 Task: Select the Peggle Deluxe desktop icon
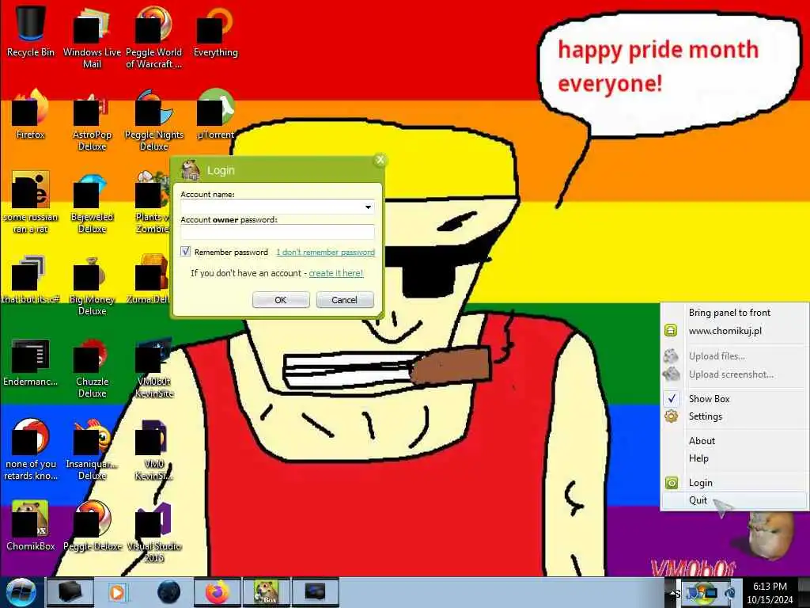click(x=92, y=526)
